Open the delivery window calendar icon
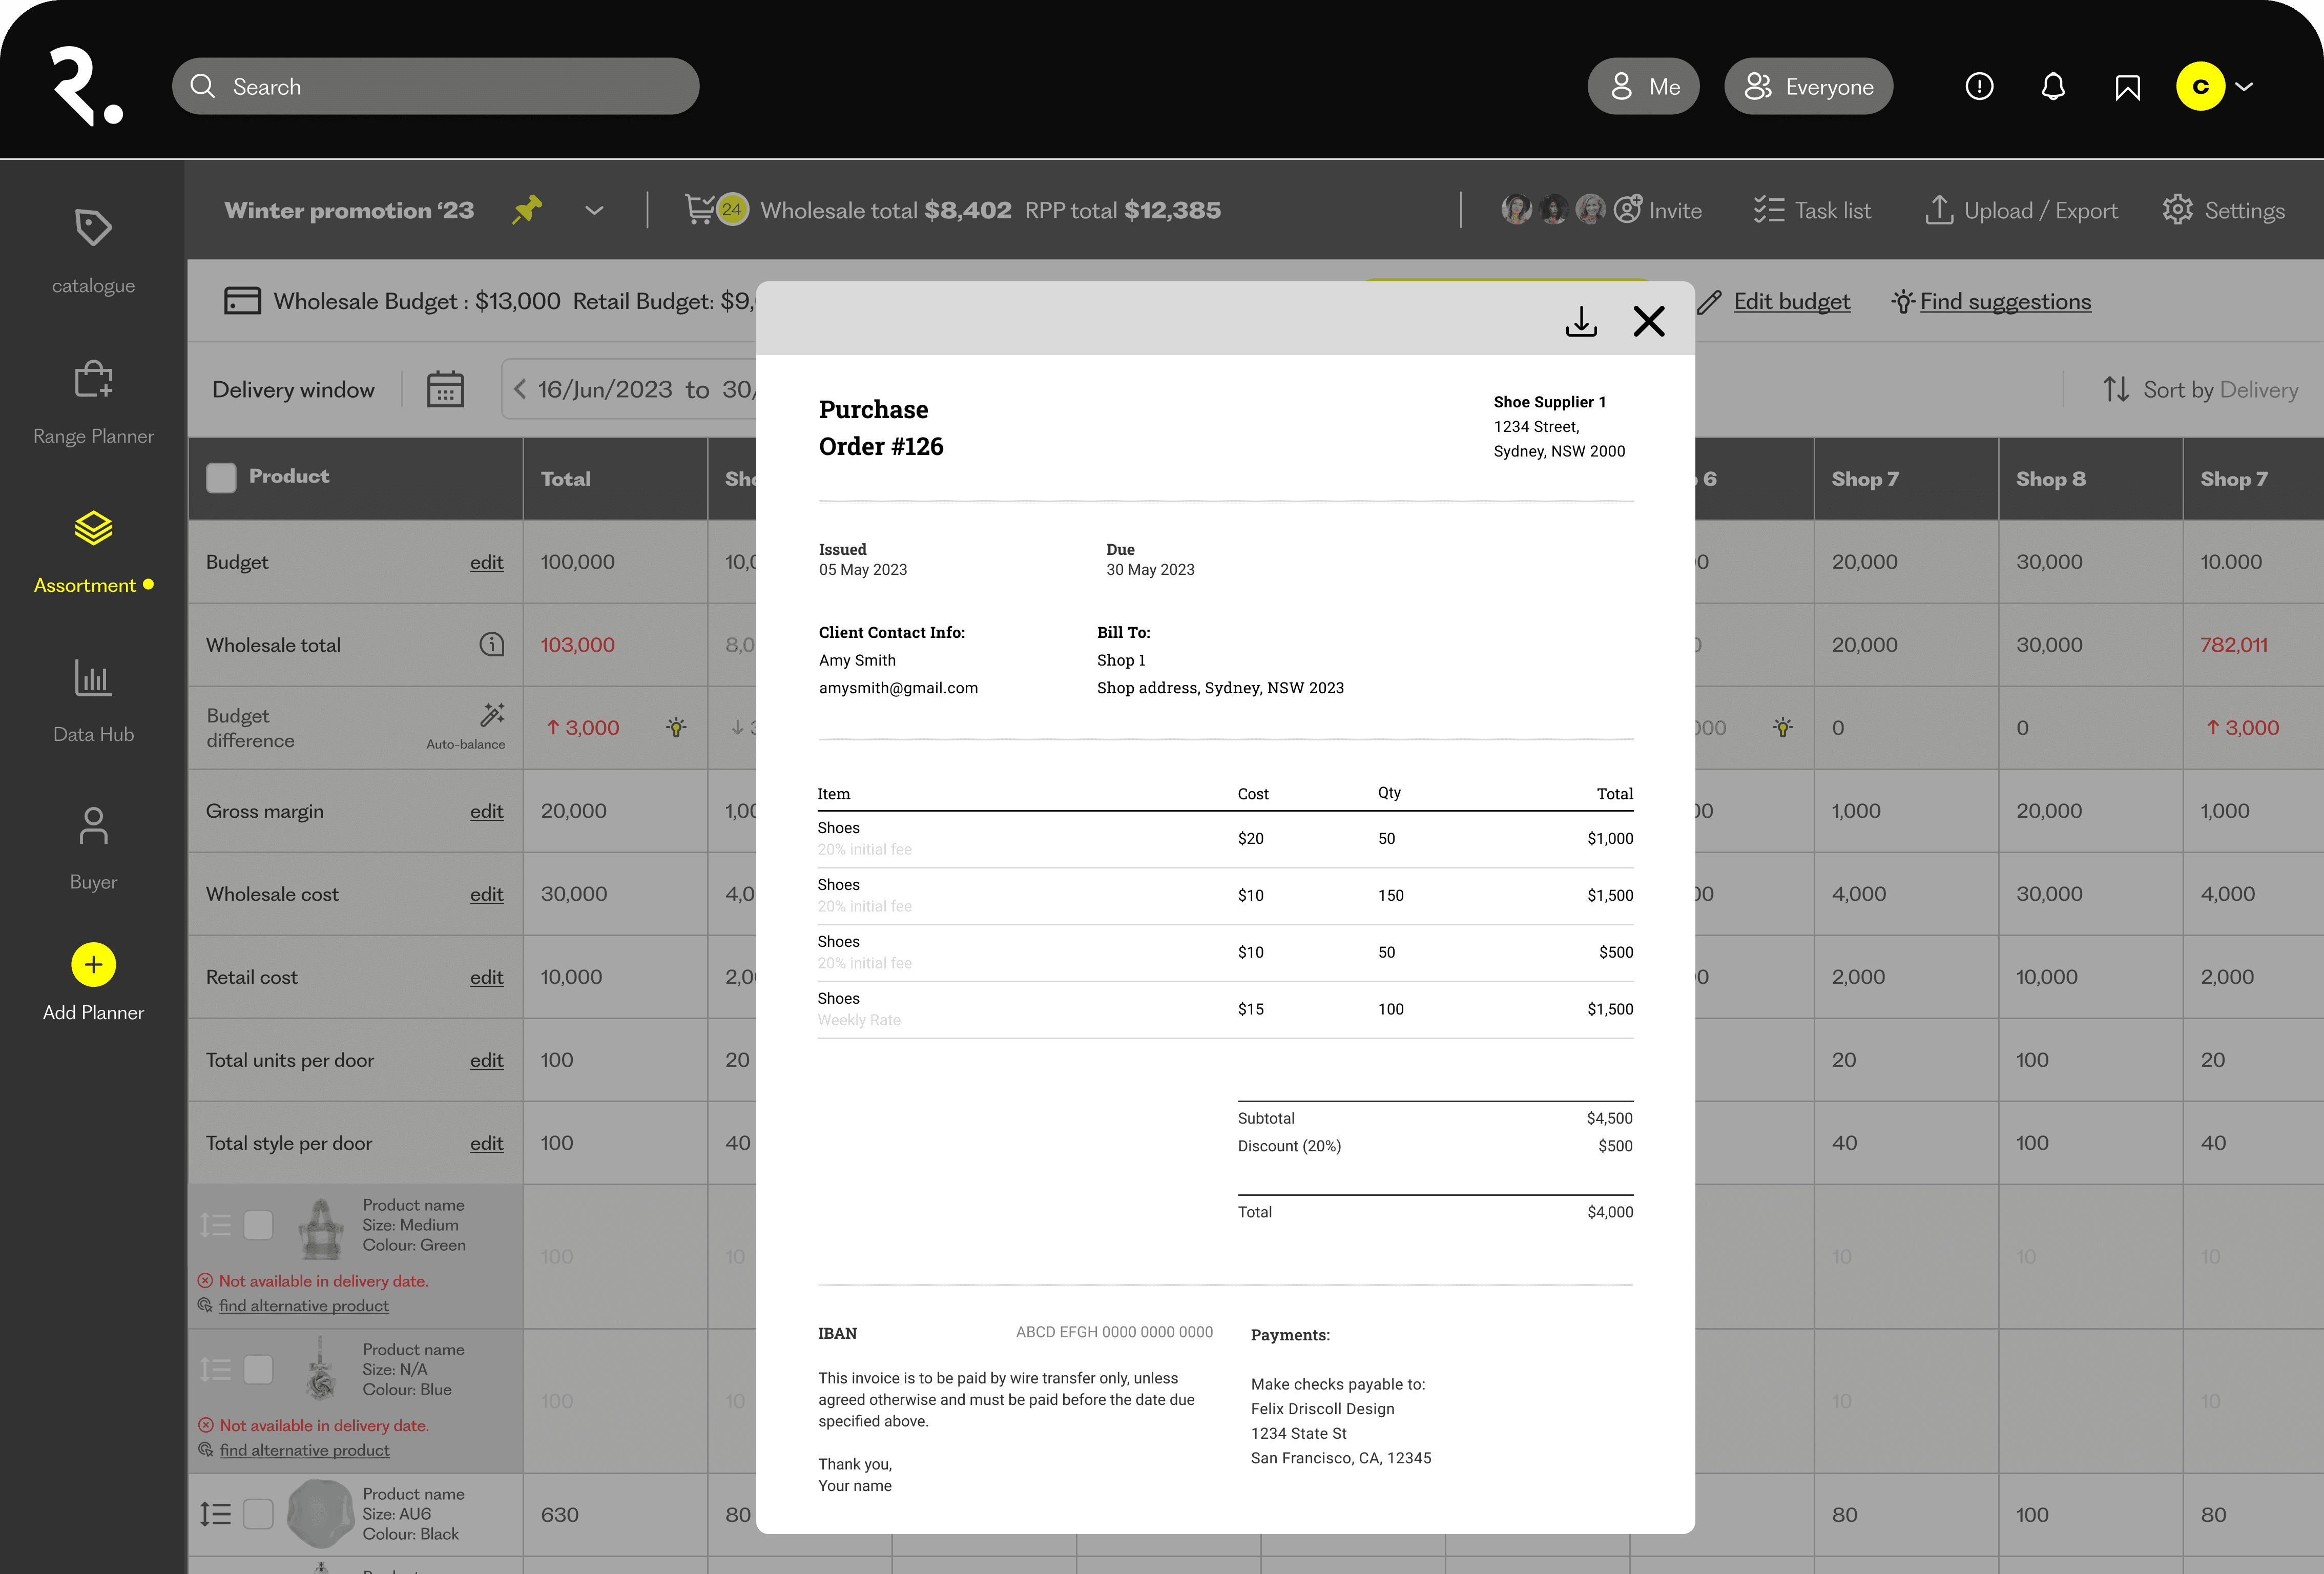 tap(445, 389)
